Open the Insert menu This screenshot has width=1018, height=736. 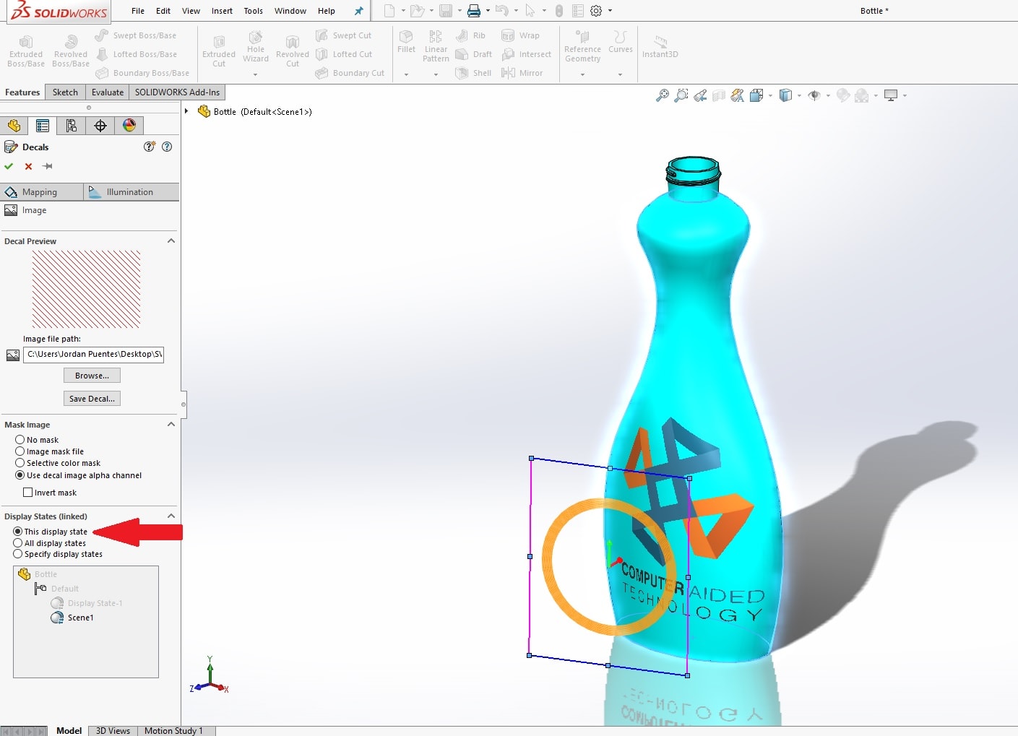pyautogui.click(x=222, y=11)
